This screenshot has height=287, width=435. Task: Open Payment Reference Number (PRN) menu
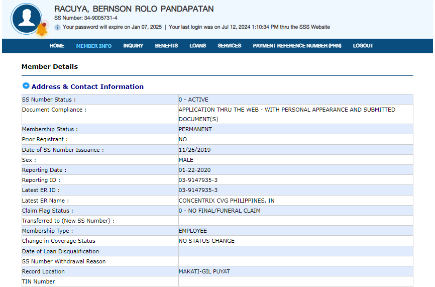point(297,46)
